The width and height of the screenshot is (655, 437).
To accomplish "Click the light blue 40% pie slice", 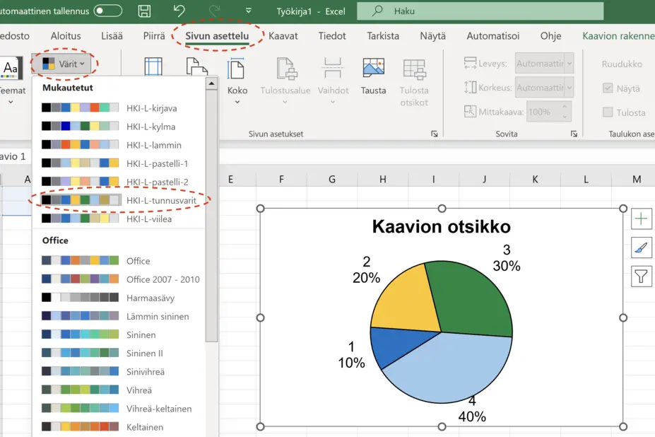I will click(451, 368).
